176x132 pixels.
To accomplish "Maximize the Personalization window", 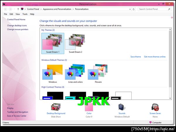I will tap(163, 4).
